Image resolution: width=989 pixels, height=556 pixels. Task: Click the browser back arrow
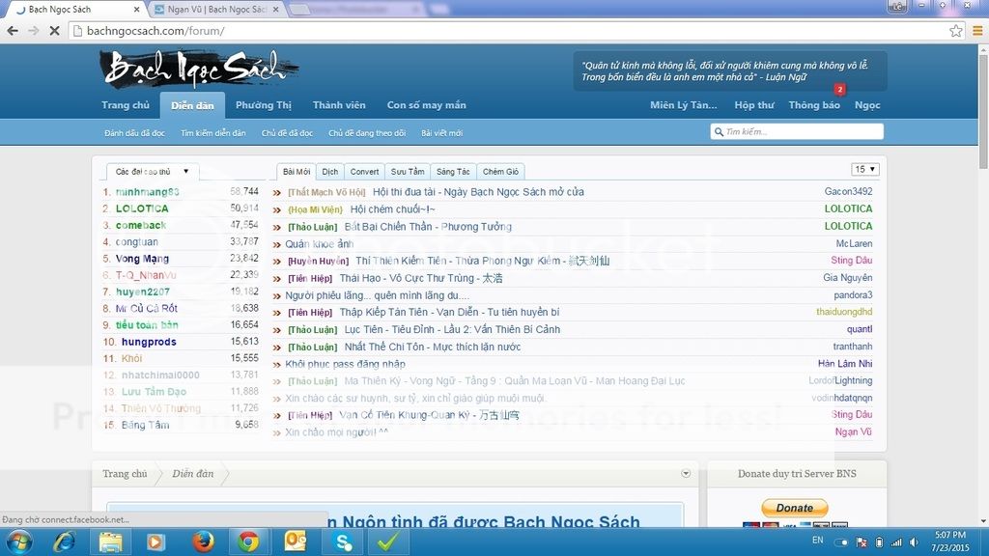coord(13,30)
